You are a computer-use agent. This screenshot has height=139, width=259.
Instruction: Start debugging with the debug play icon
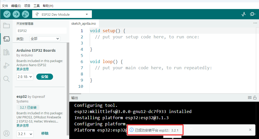coord(25,14)
